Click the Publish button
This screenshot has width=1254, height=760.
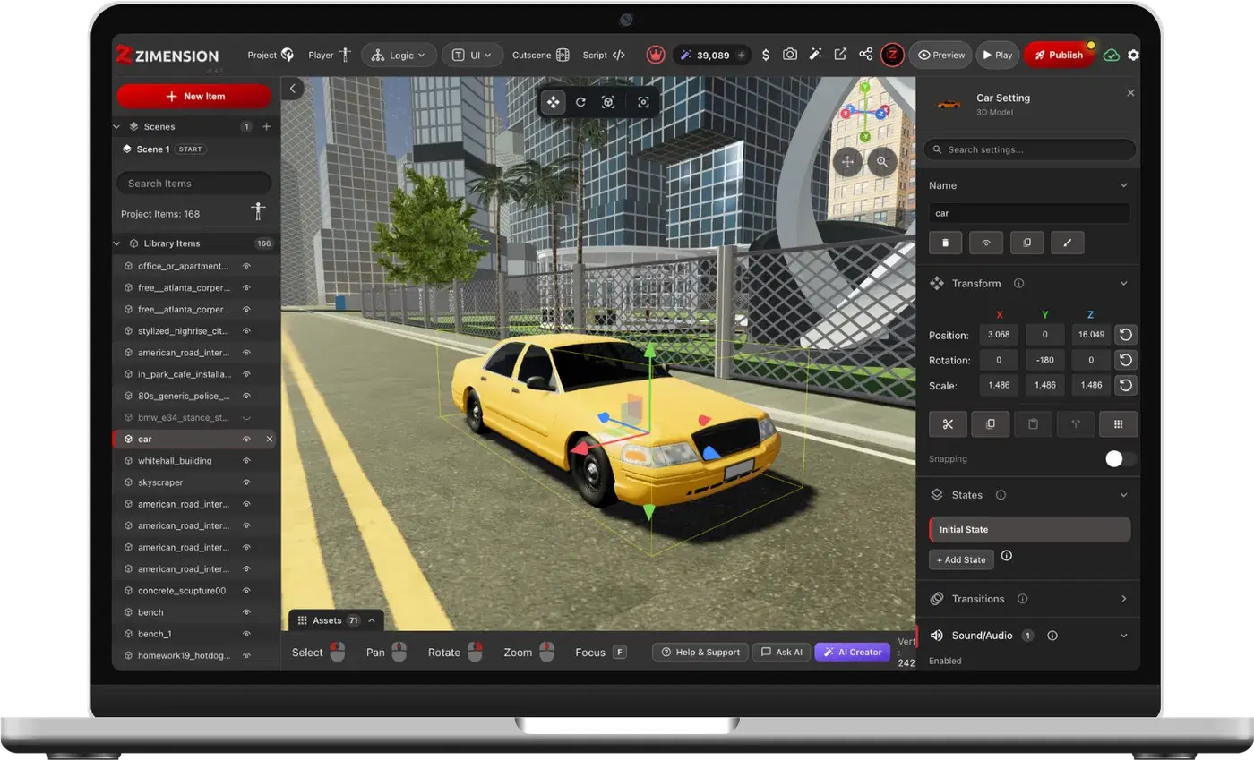pos(1059,55)
